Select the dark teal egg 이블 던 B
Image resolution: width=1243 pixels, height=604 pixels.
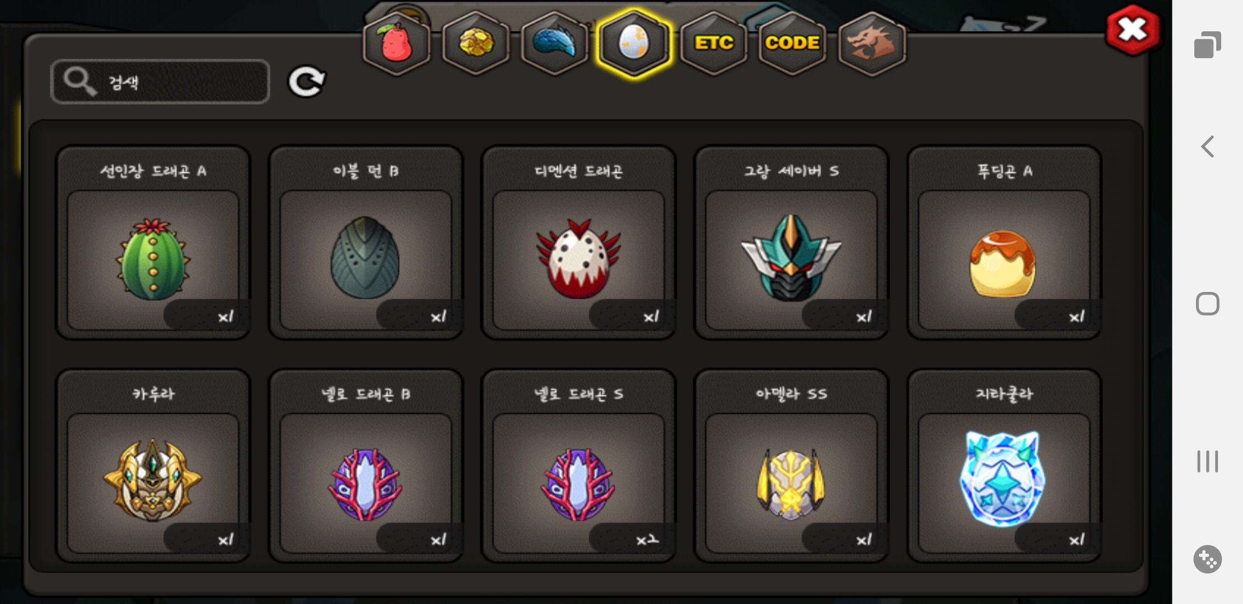click(x=366, y=243)
